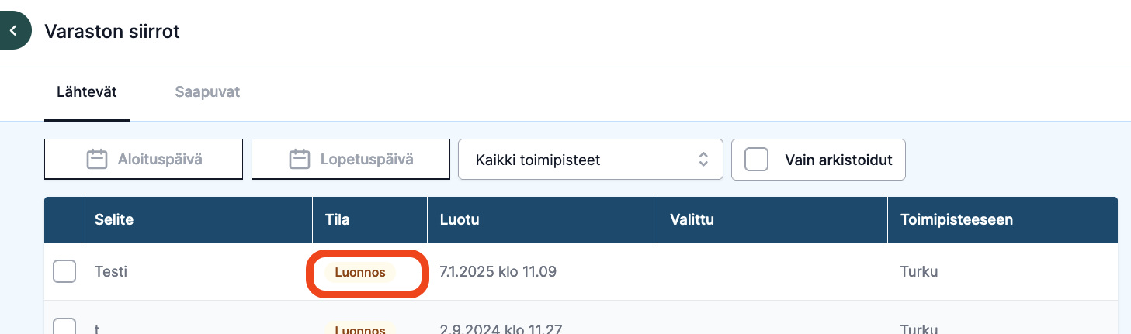The height and width of the screenshot is (334, 1131).
Task: Click the back arrow chevron icon
Action: click(x=12, y=31)
